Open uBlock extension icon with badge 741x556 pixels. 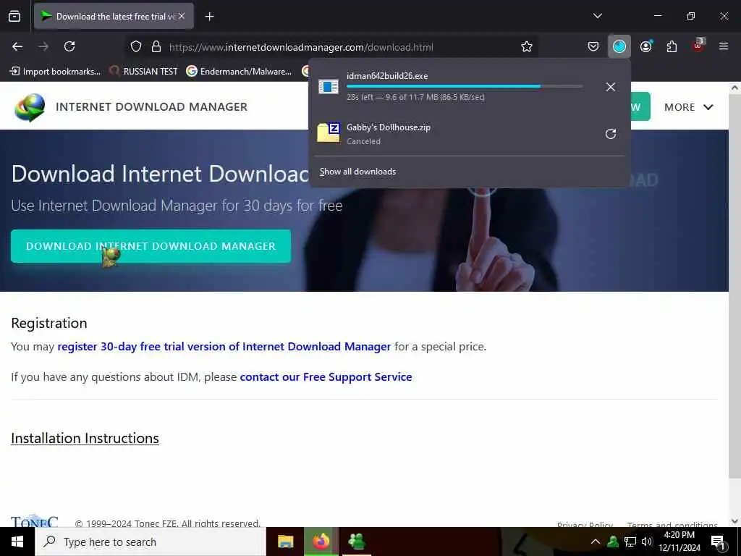tap(698, 46)
